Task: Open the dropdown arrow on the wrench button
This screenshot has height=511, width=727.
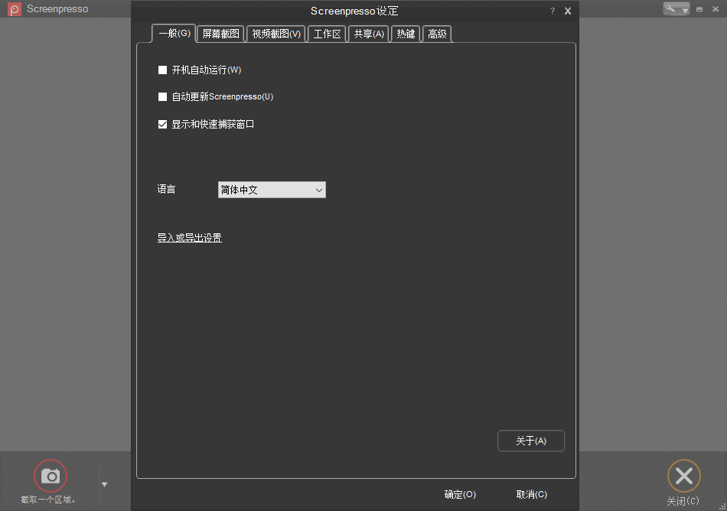Action: point(686,10)
